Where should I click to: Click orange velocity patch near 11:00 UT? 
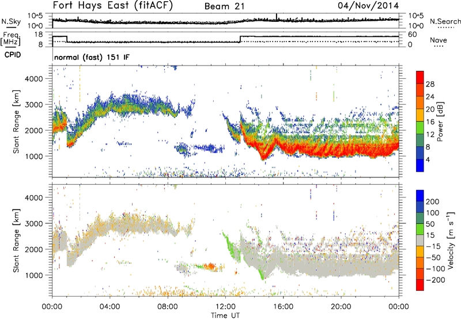point(210,267)
